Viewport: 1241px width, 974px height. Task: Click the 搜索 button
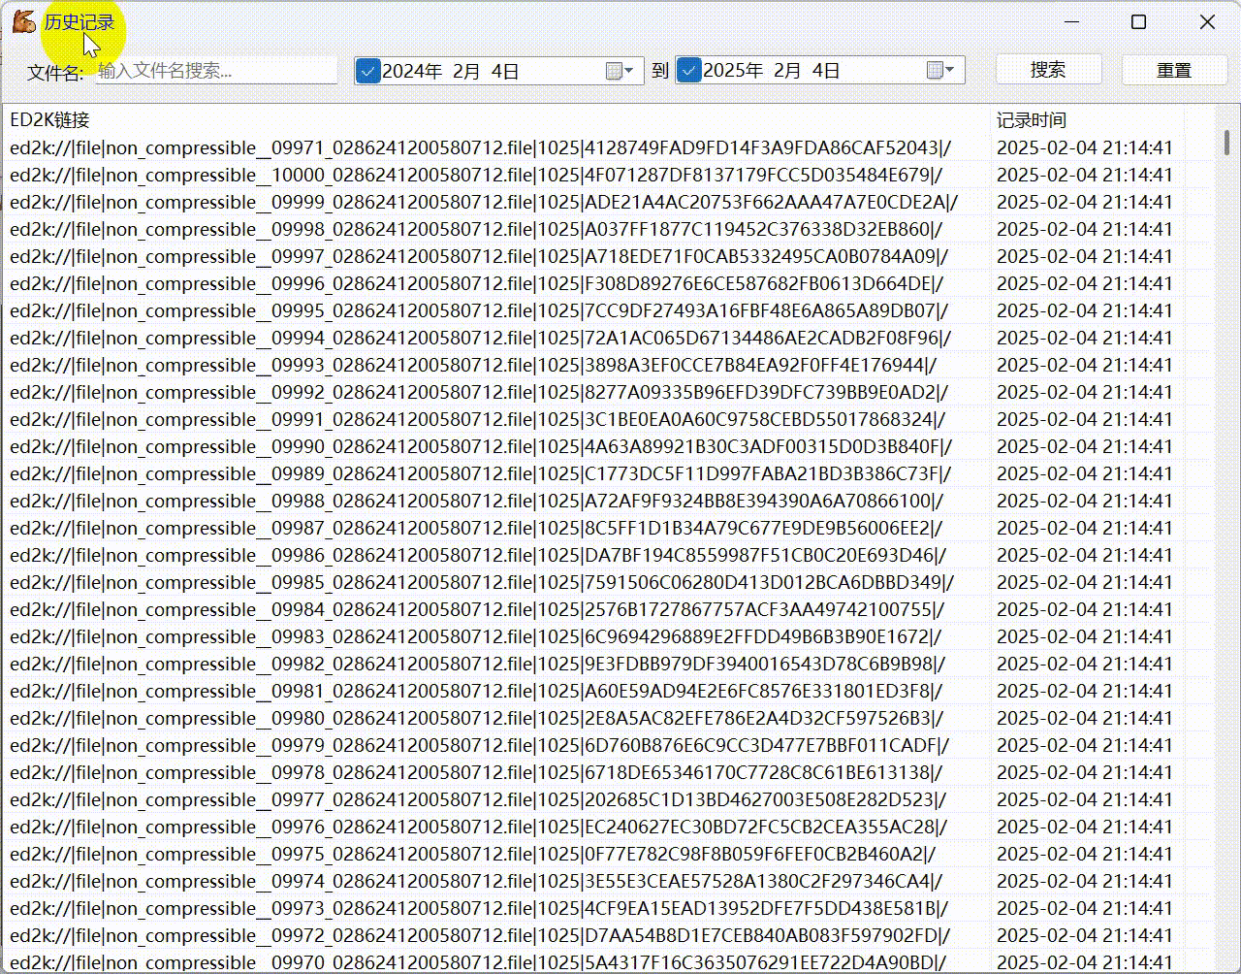coord(1048,70)
